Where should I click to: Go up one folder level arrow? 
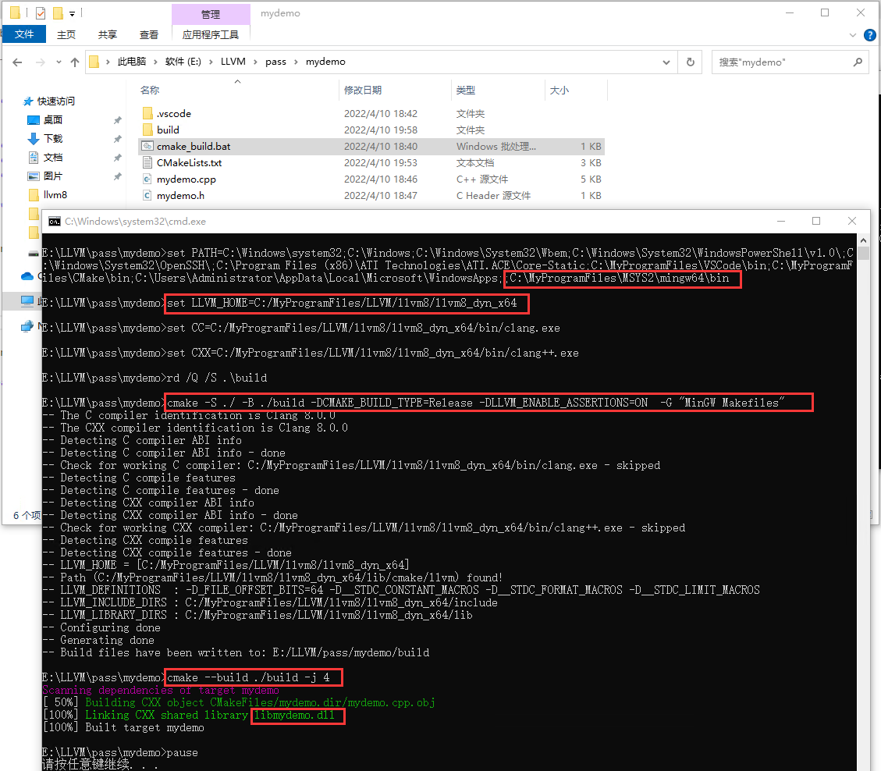pos(75,62)
